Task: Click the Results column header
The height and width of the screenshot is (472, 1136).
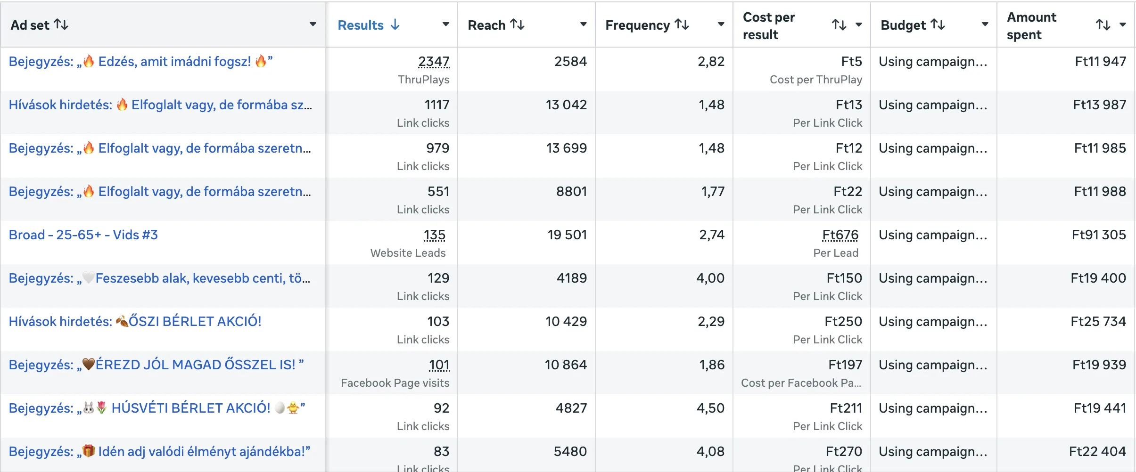Action: [x=361, y=25]
